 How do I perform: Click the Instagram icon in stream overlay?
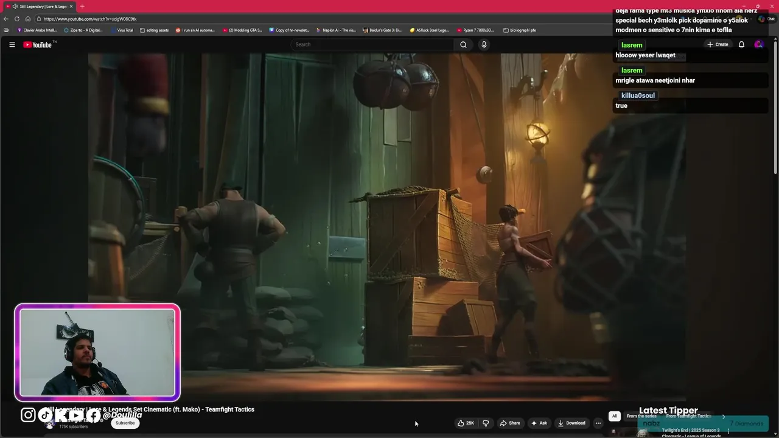click(28, 415)
